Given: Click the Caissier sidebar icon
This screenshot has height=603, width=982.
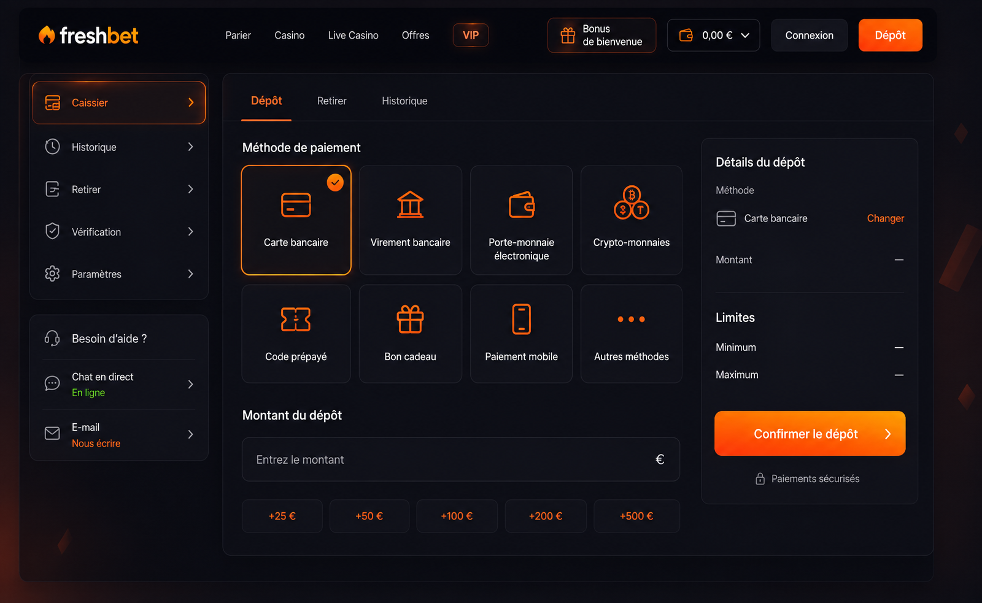Looking at the screenshot, I should click(53, 102).
